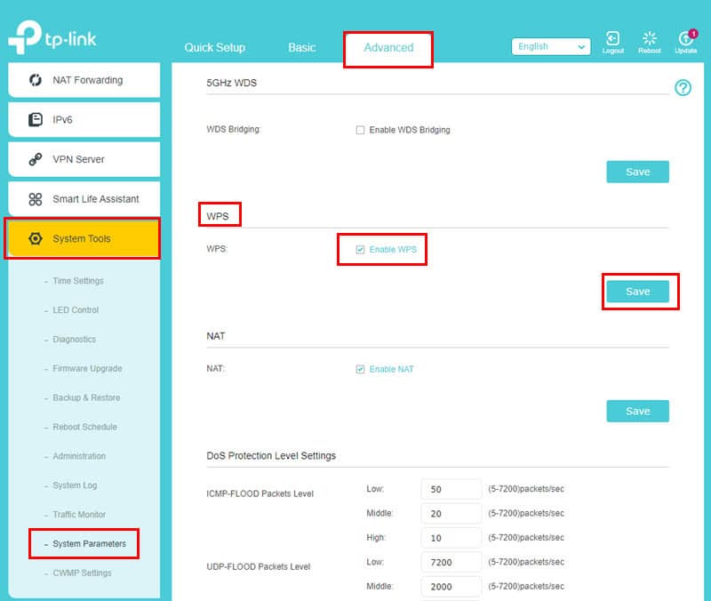This screenshot has height=601, width=711.
Task: Click the VPN Server link icon
Action: pyautogui.click(x=36, y=159)
